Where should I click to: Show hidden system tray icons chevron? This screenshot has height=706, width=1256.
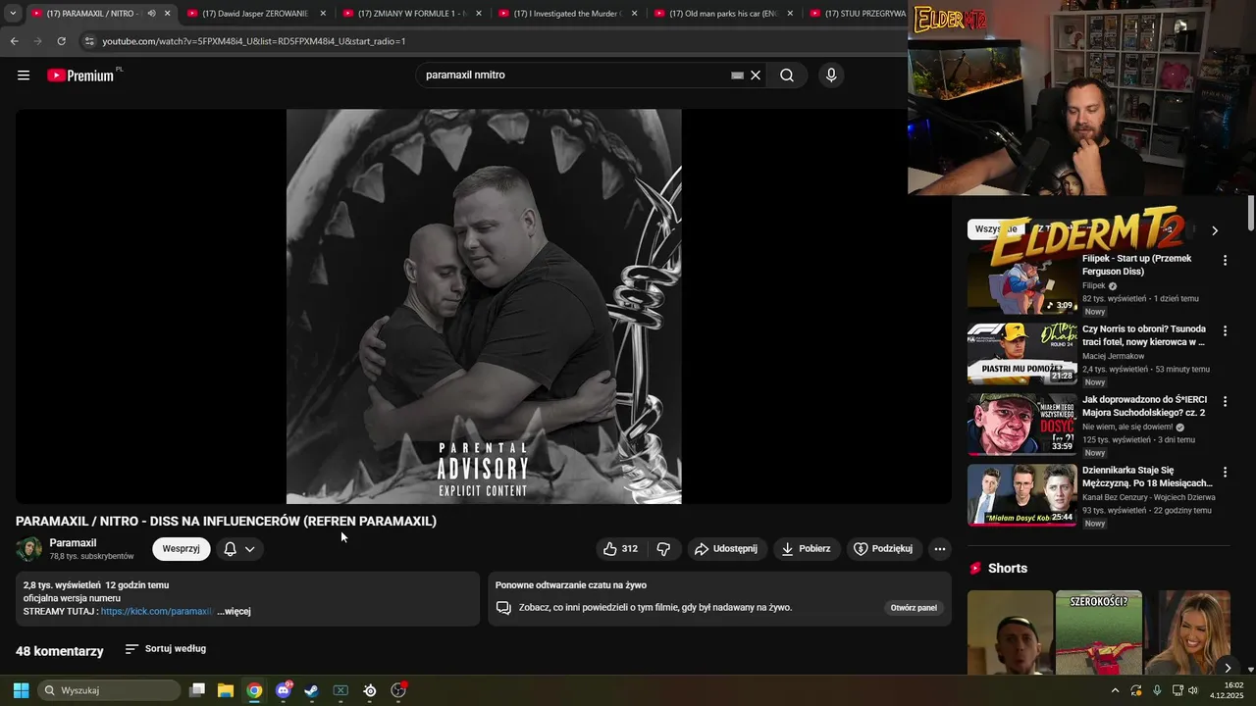[x=1115, y=690]
